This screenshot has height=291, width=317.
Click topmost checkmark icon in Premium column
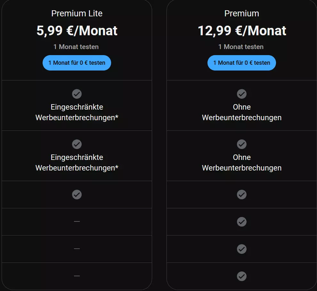point(241,94)
